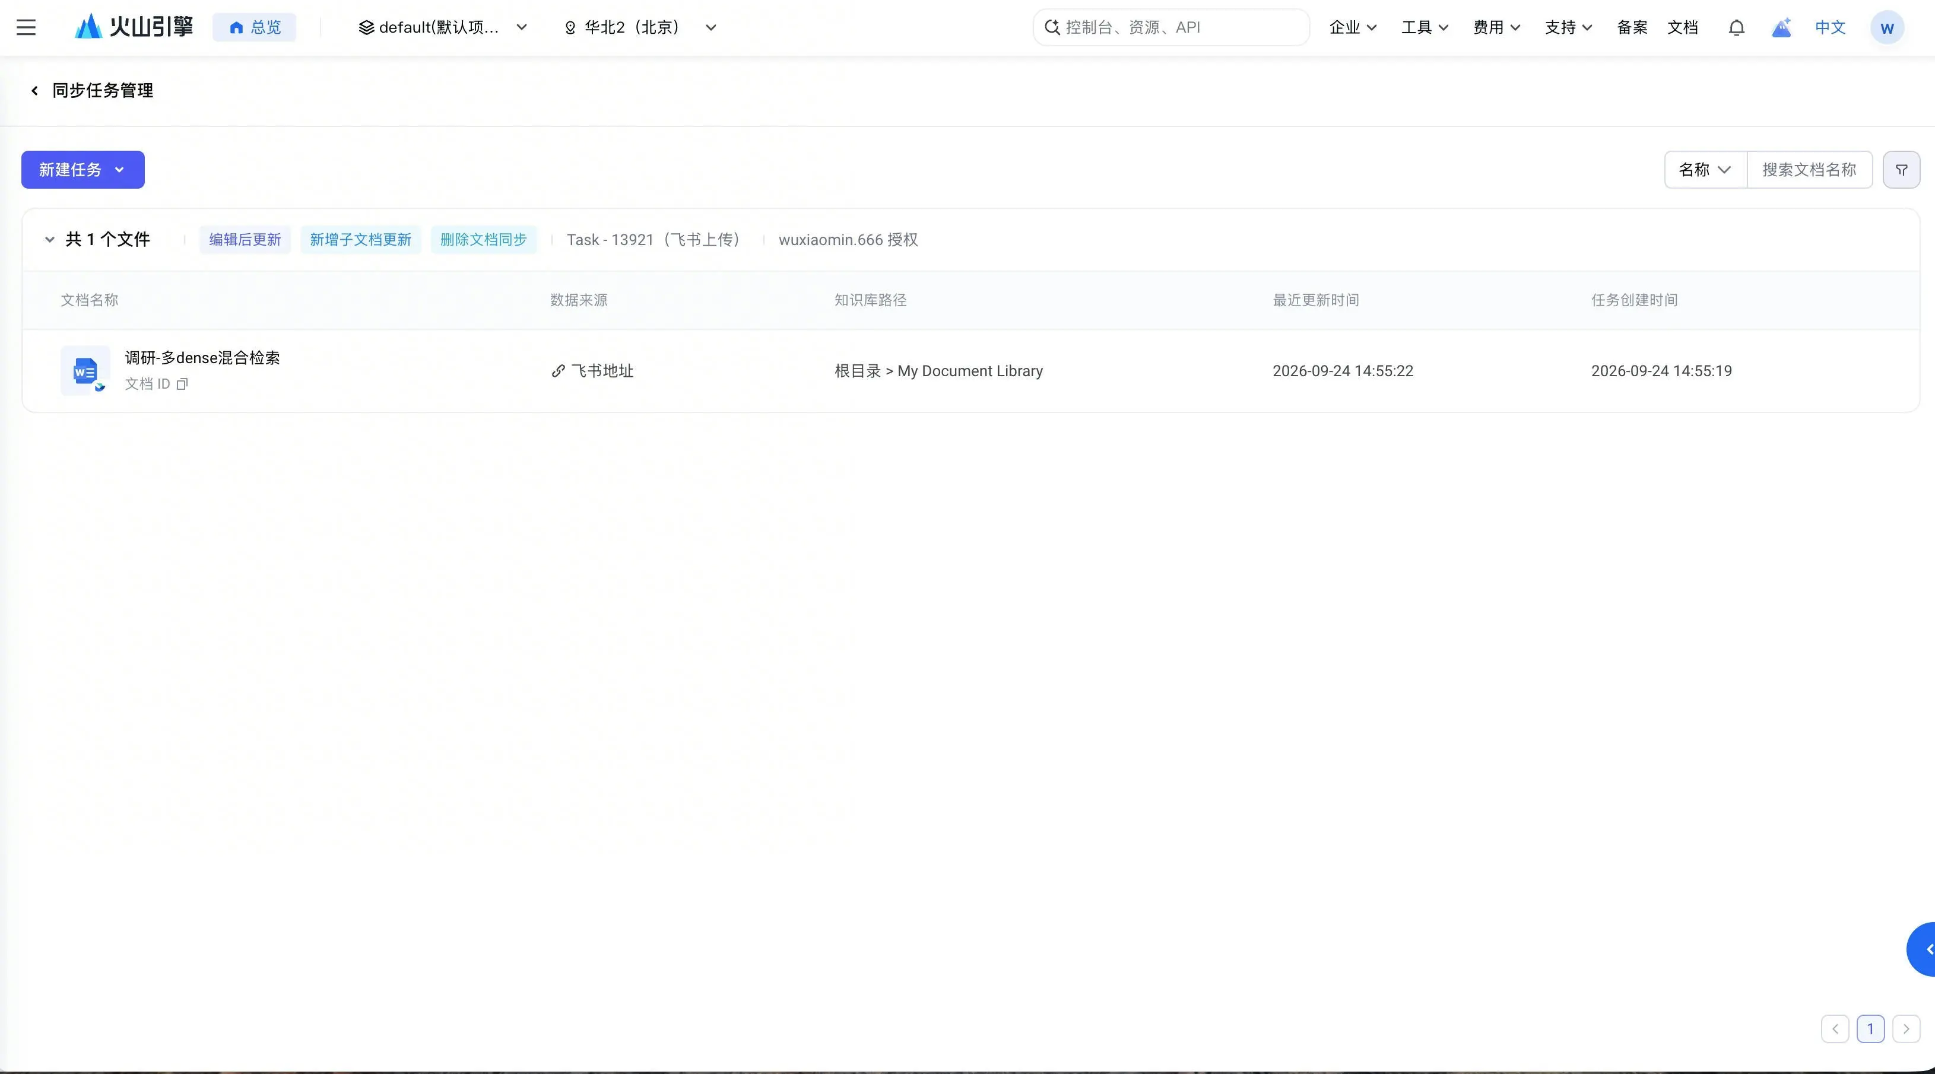Click the Volcano Engine logo
Viewport: 1935px width, 1074px height.
point(134,27)
